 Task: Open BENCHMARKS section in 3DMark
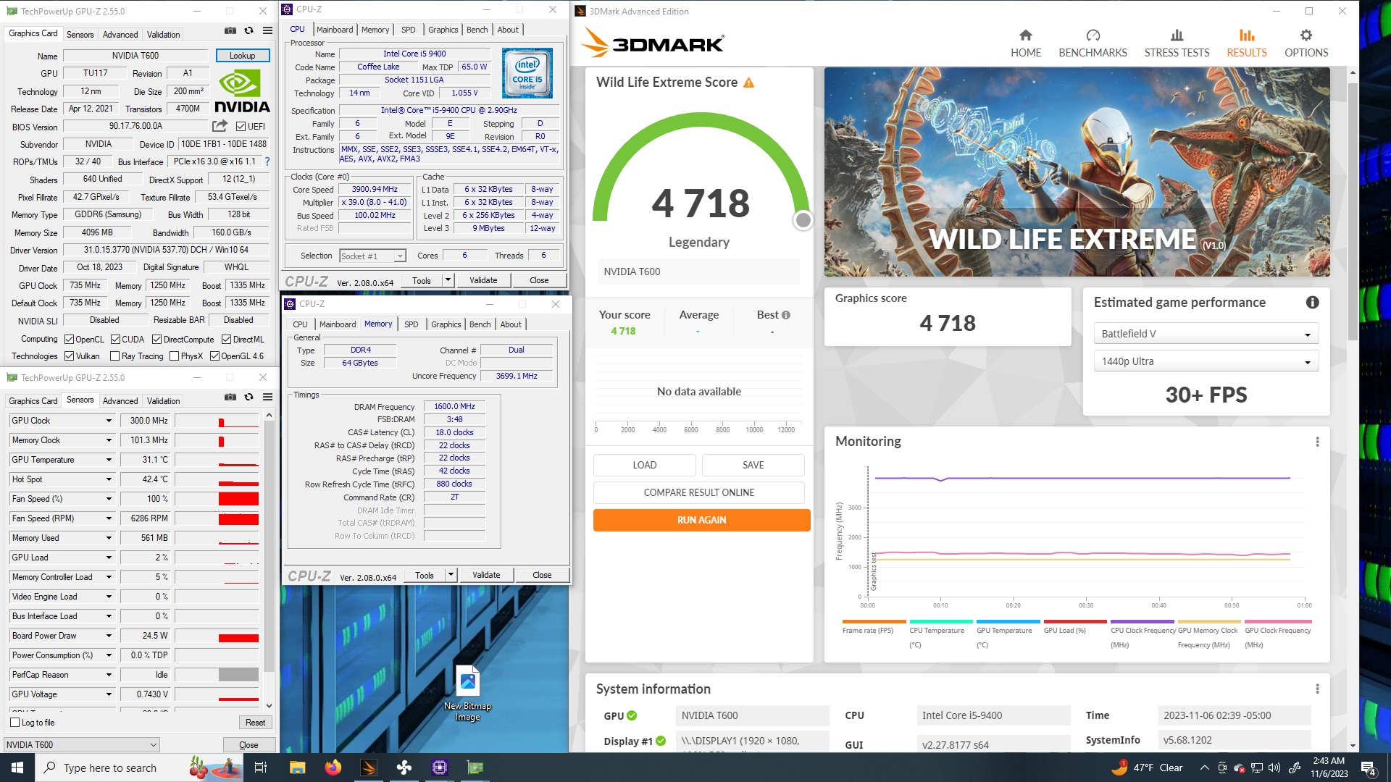click(x=1093, y=43)
